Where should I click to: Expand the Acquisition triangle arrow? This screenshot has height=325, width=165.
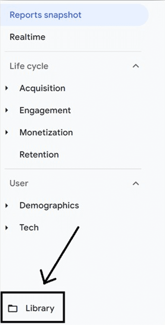click(x=7, y=88)
